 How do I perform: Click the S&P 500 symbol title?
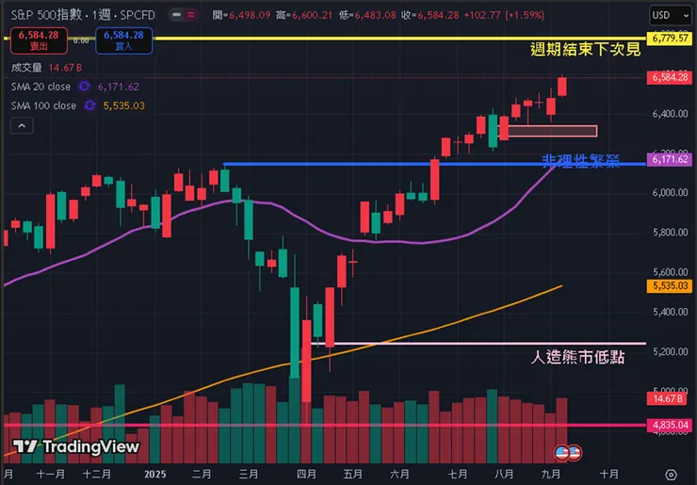[x=83, y=15]
